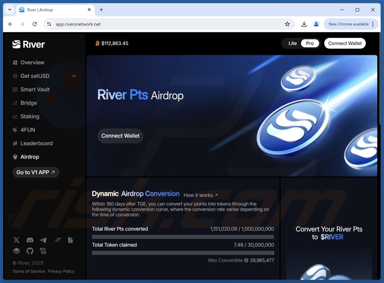Open Bridge in the sidebar

25,103
